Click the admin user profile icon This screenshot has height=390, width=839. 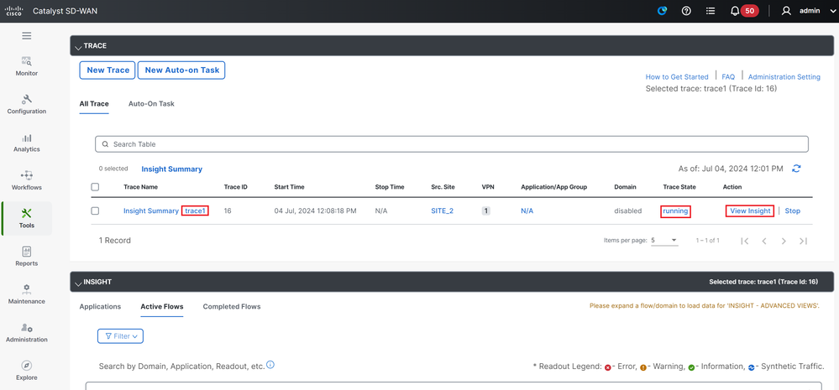click(786, 11)
